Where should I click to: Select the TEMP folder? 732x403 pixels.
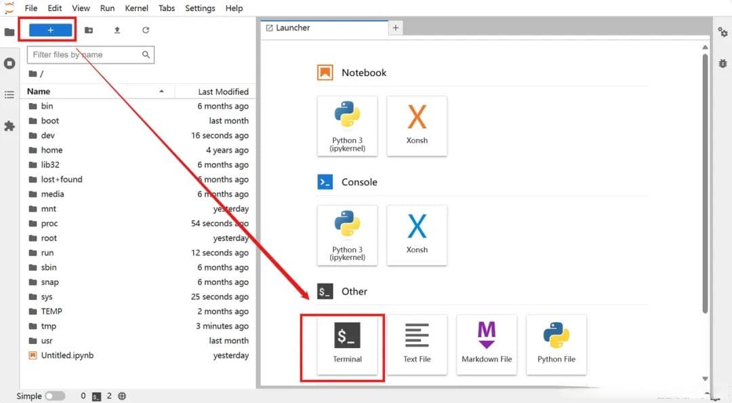[138, 311]
